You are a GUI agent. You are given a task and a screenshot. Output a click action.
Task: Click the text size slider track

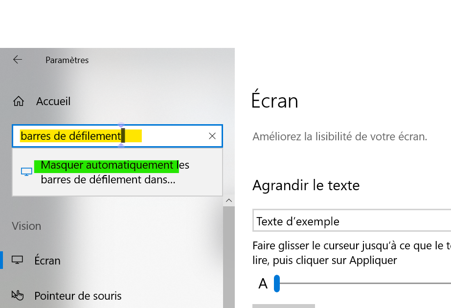pos(367,284)
